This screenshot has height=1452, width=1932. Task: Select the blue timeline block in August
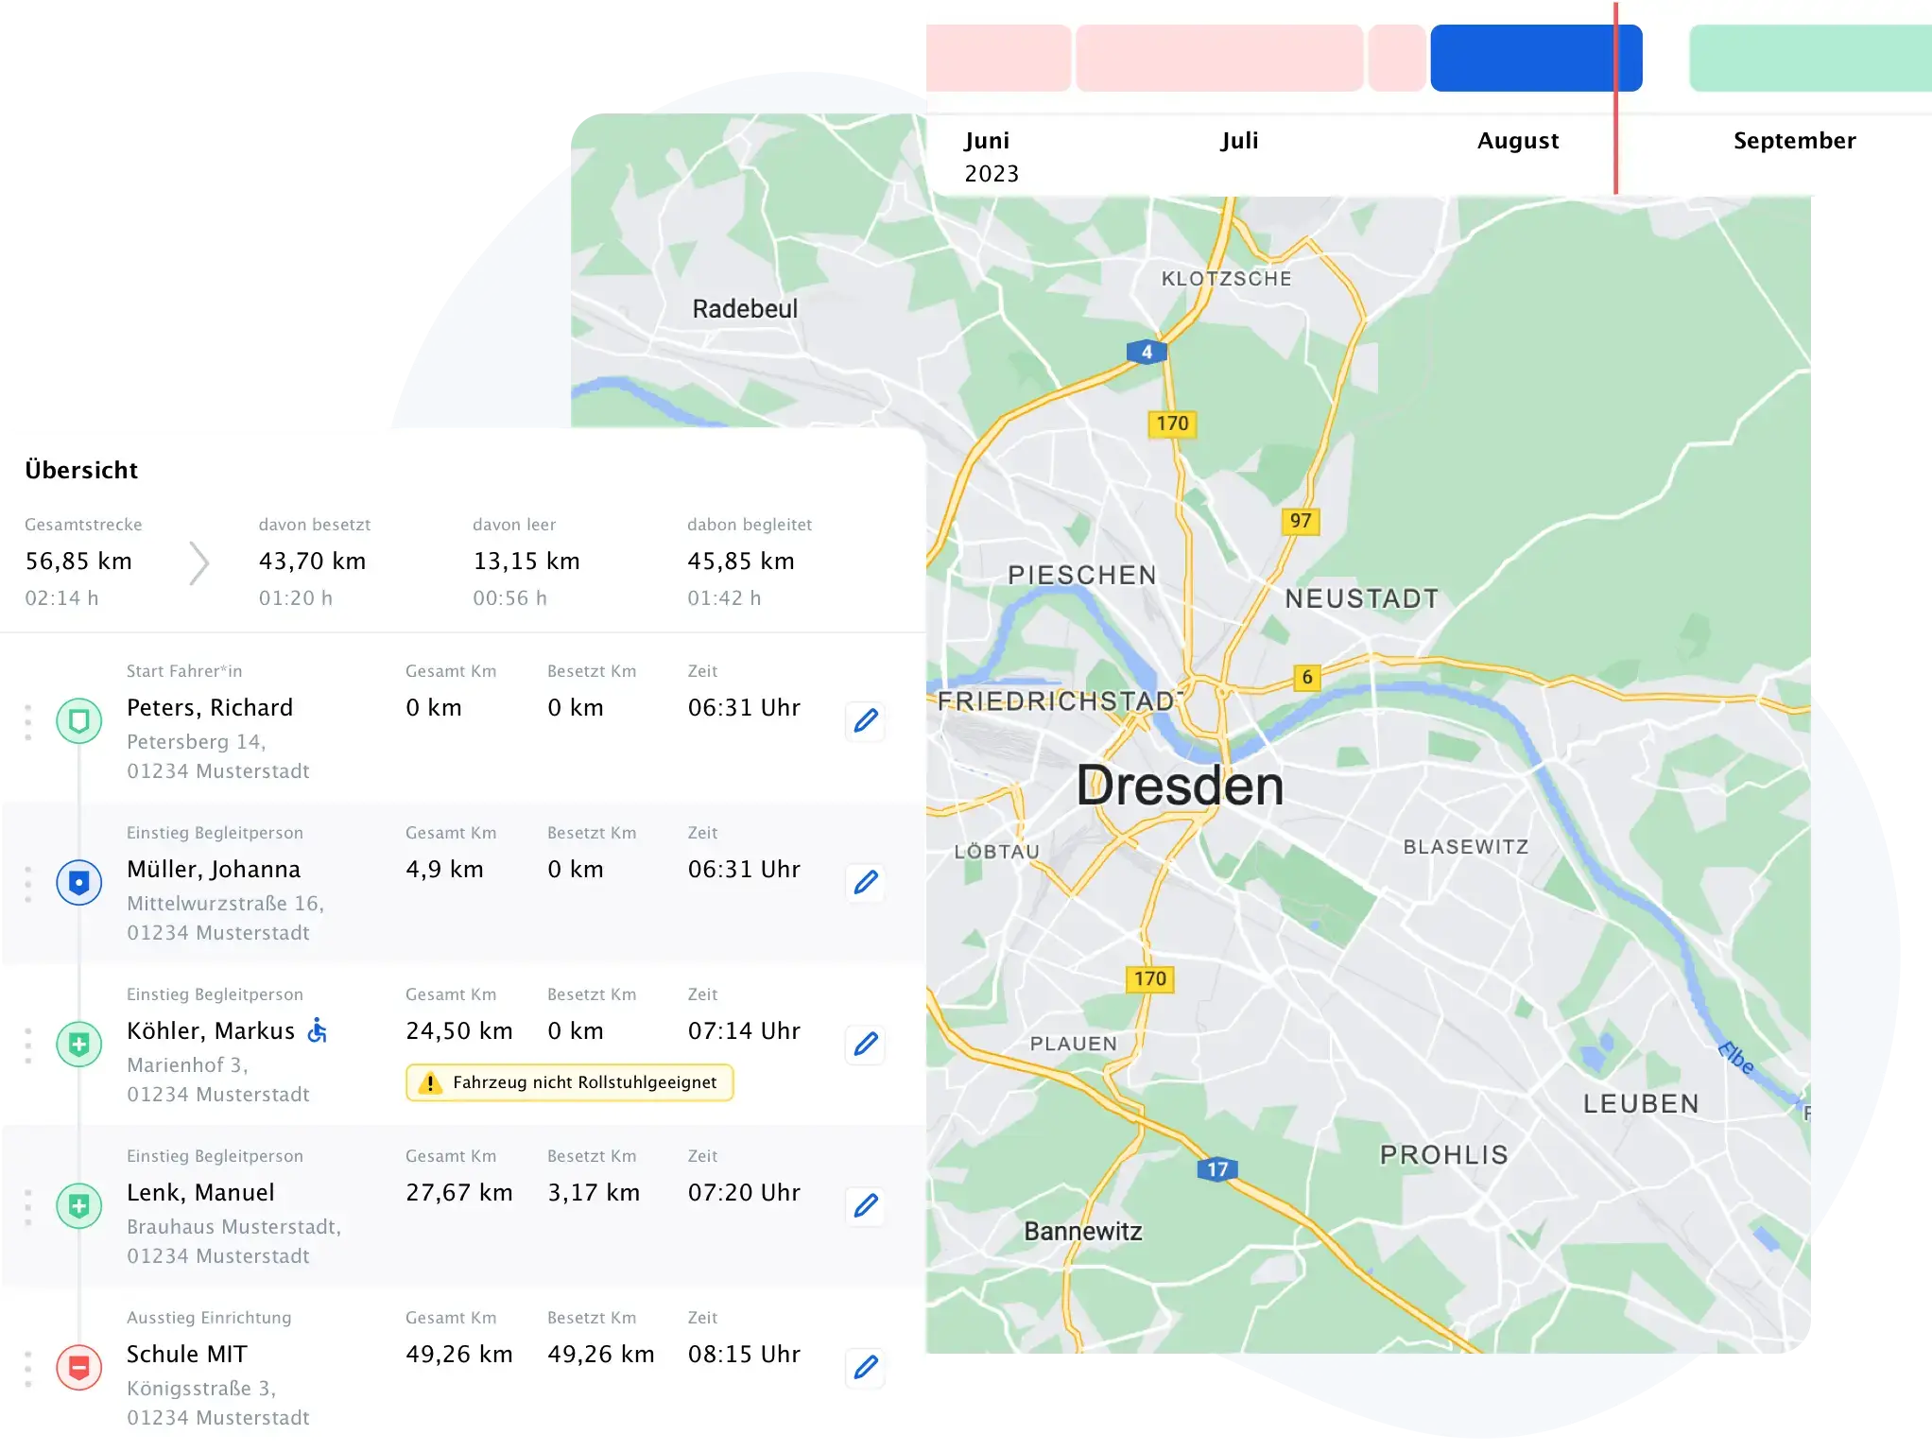1522,59
